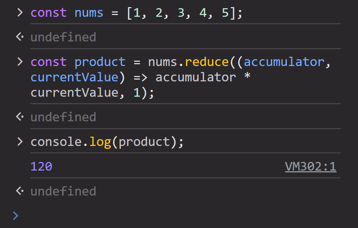Viewport: 358px width, 228px height.
Task: Click the input chevron beside 'const nums'
Action: [x=20, y=12]
